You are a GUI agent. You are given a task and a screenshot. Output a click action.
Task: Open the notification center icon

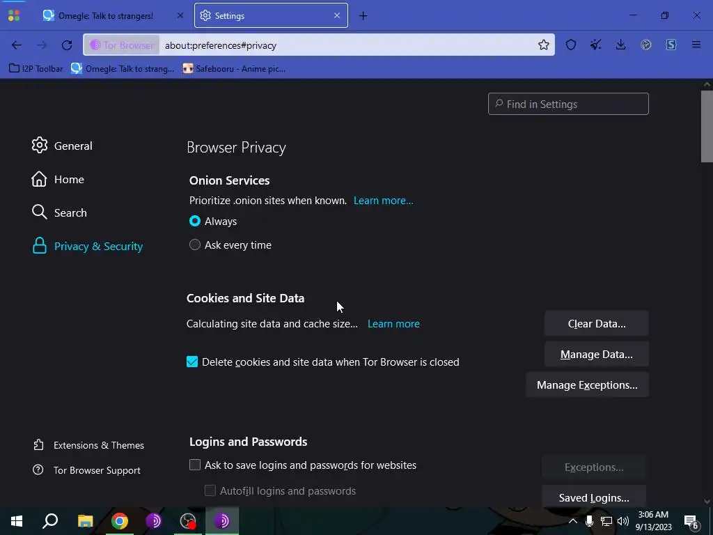[691, 521]
